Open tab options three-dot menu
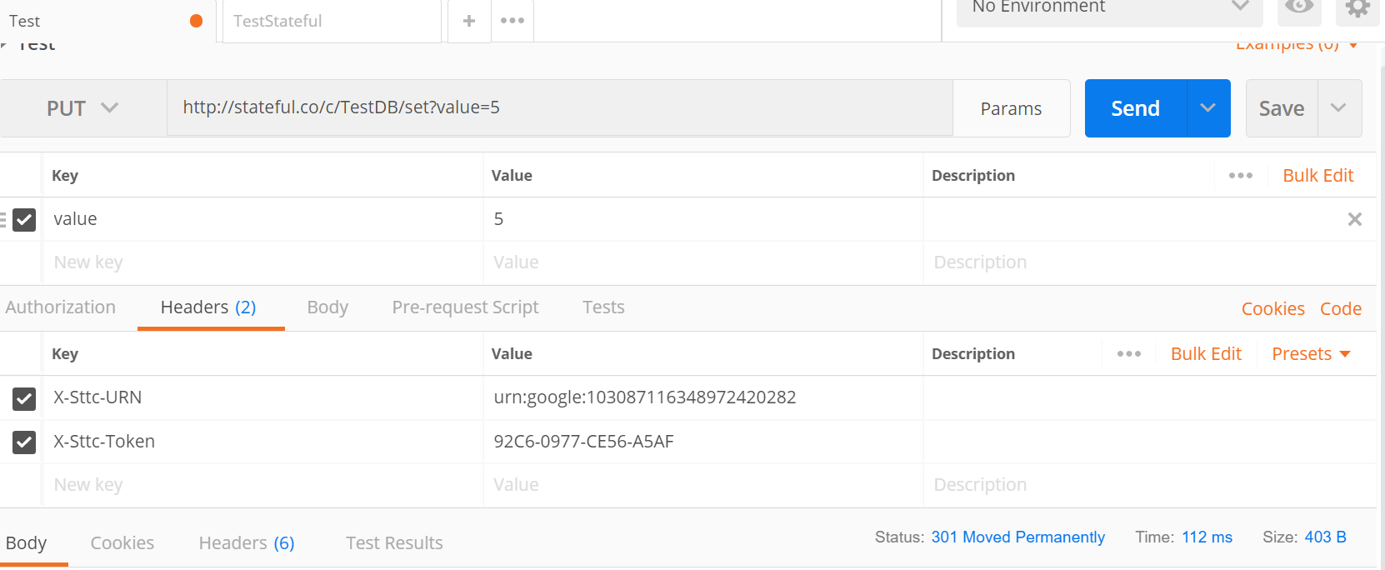Screen dimensions: 1385x570 click(512, 21)
